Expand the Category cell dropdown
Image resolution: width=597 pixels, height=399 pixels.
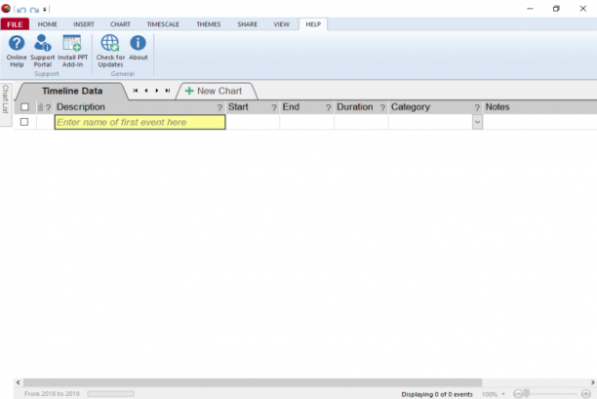pos(477,122)
